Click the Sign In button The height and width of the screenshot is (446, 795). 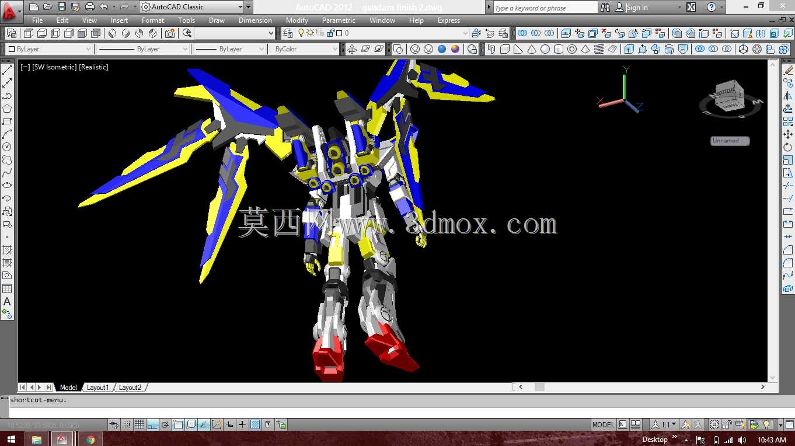tap(637, 8)
